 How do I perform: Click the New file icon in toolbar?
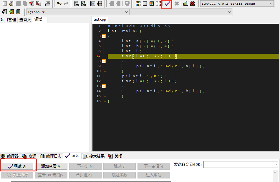click(4, 4)
